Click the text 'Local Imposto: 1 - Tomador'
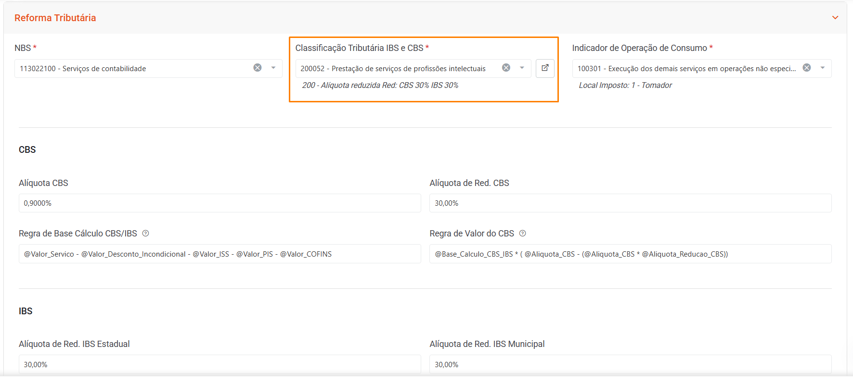Viewport: 853px width, 383px height. tap(625, 85)
